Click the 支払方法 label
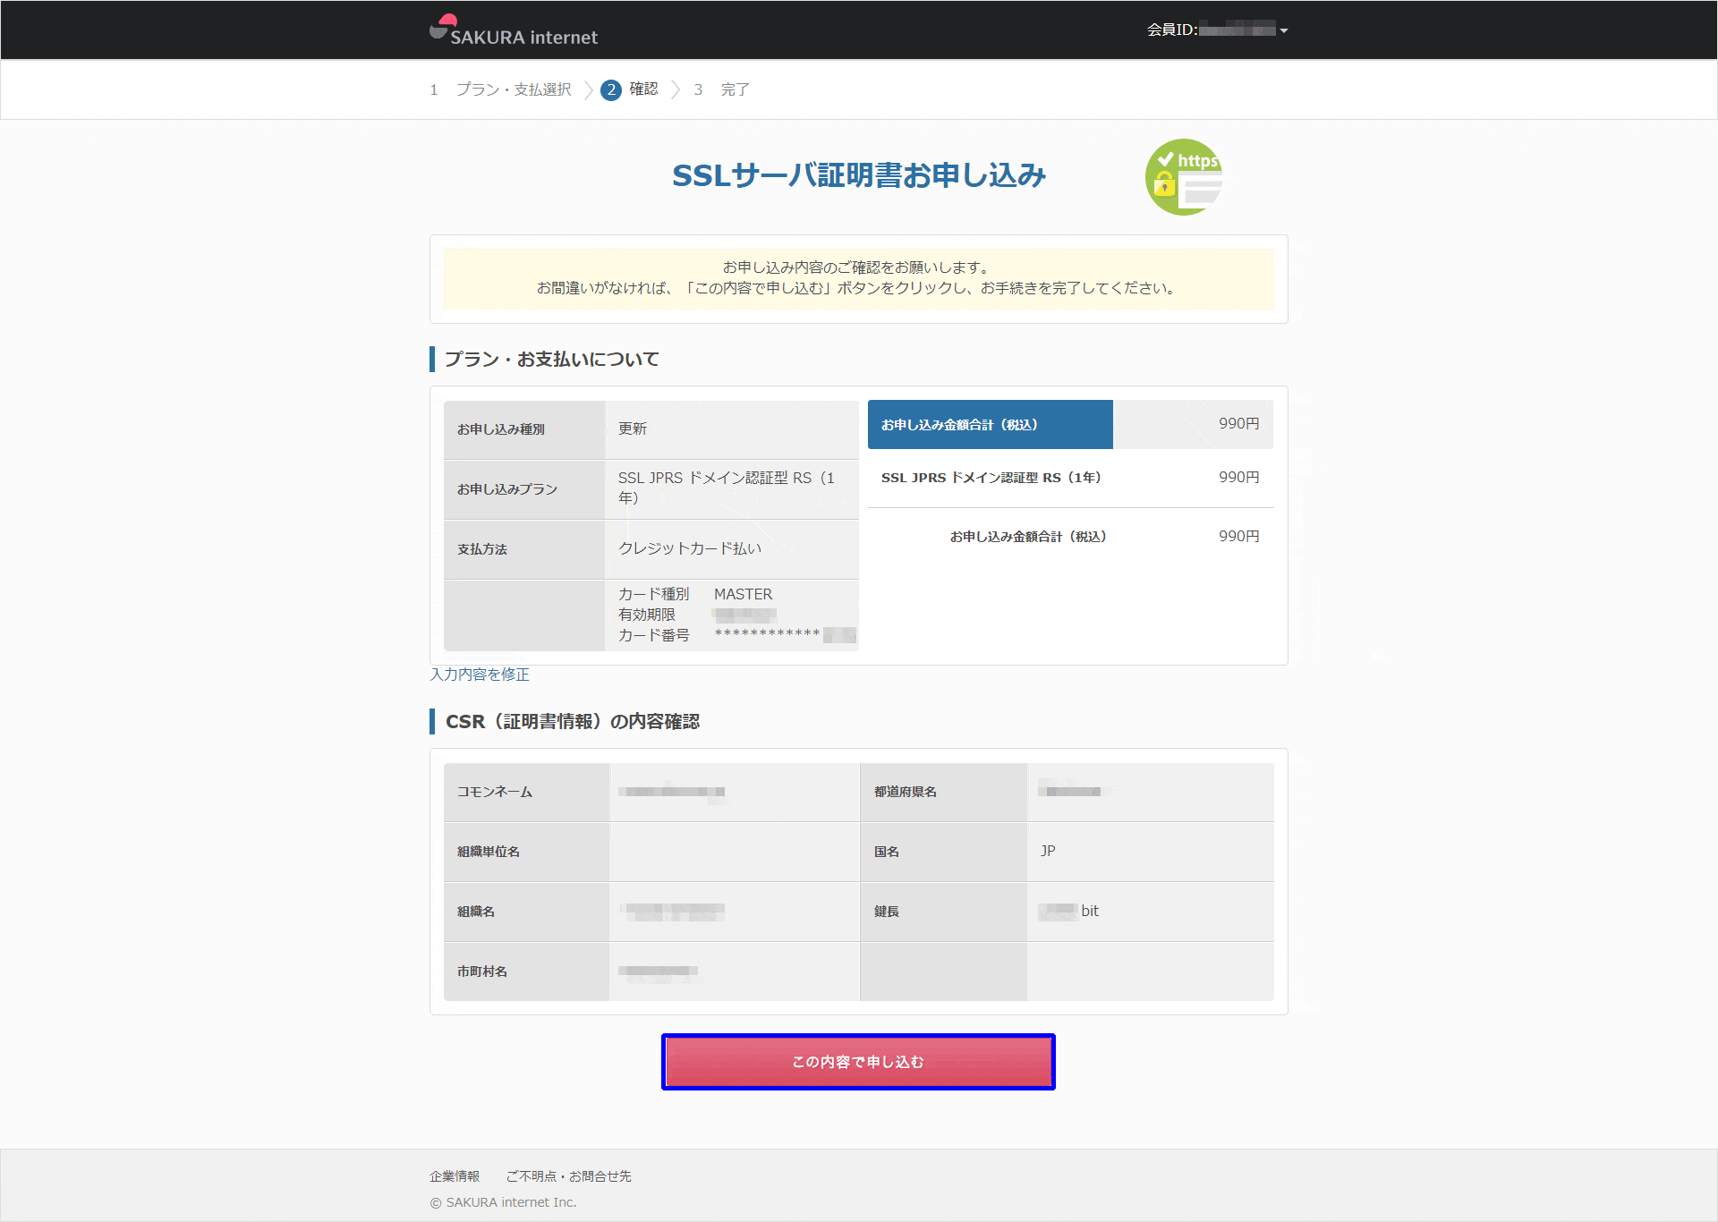Image resolution: width=1718 pixels, height=1222 pixels. [x=482, y=549]
